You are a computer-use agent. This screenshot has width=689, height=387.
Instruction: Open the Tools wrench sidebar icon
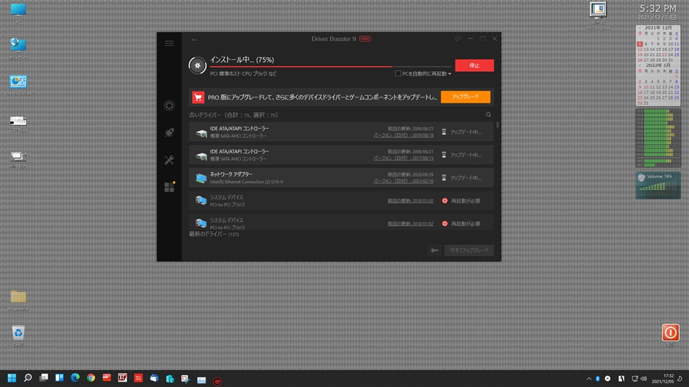point(169,160)
